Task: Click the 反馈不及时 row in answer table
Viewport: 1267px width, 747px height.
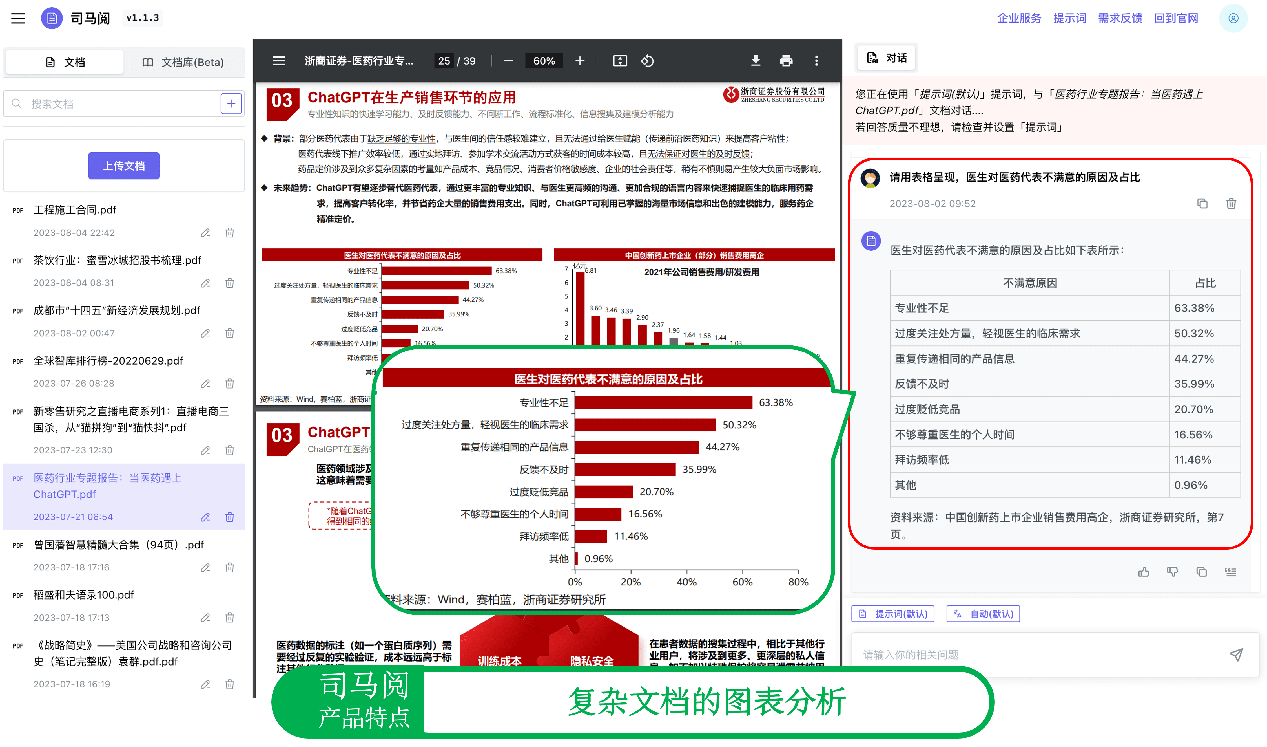Action: pyautogui.click(x=1065, y=384)
